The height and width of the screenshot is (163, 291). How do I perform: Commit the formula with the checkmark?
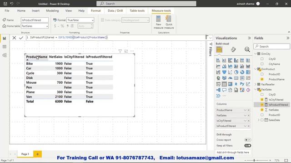click(x=21, y=38)
